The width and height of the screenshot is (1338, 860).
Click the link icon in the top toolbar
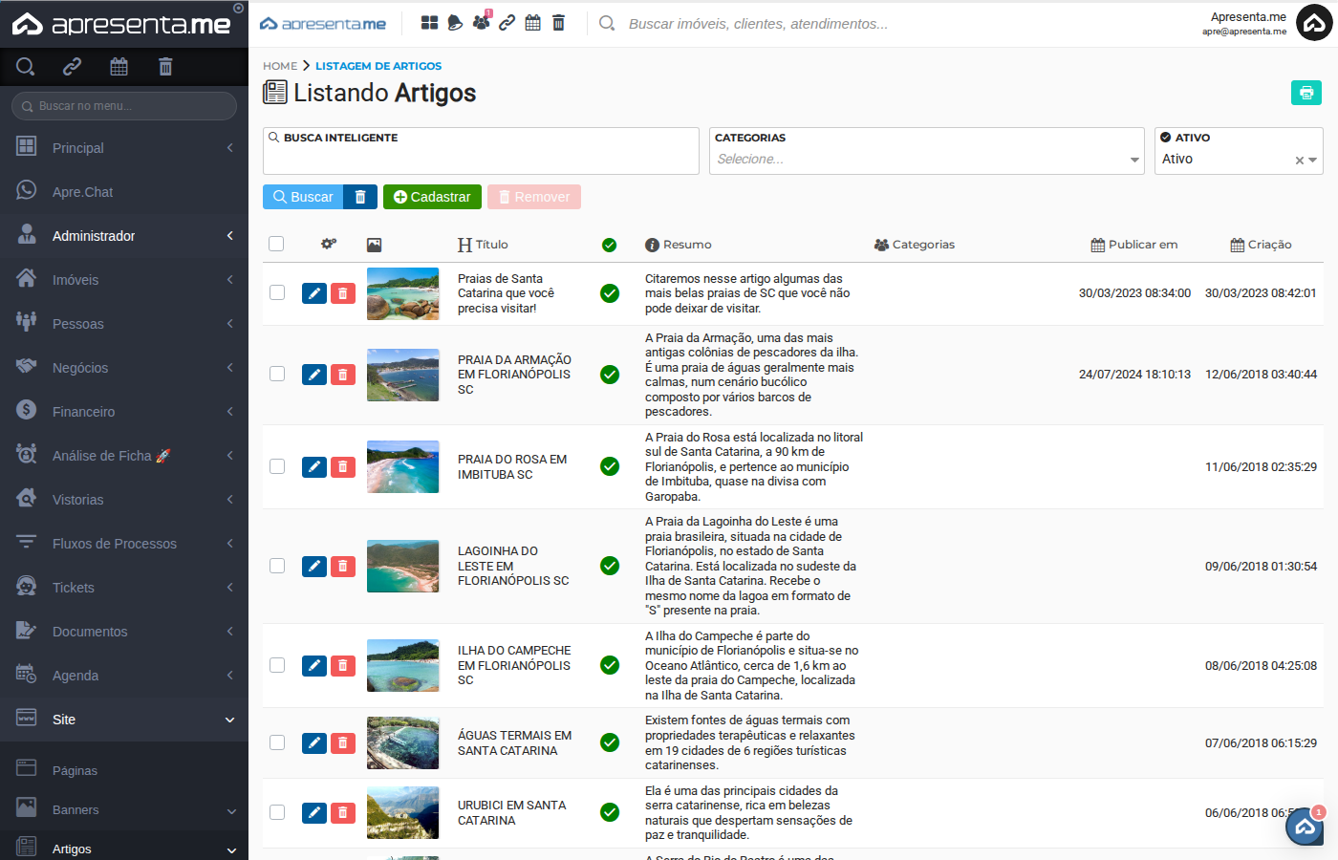coord(507,21)
